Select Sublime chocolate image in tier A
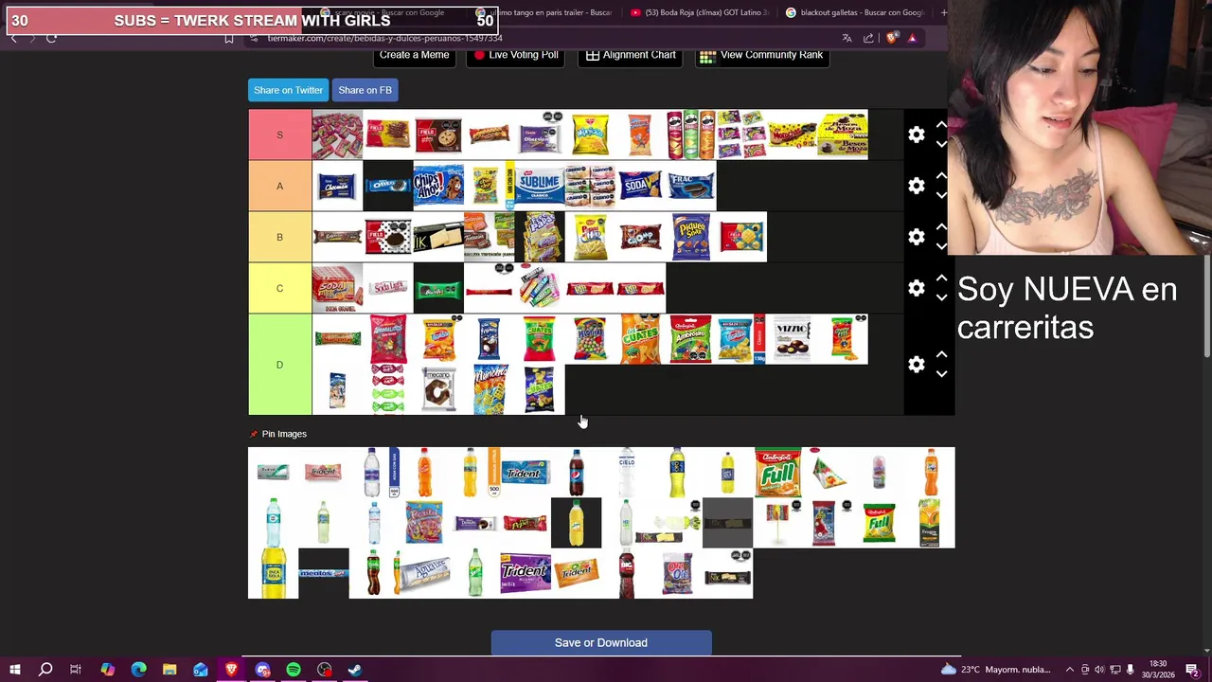The height and width of the screenshot is (682, 1212). coord(540,186)
